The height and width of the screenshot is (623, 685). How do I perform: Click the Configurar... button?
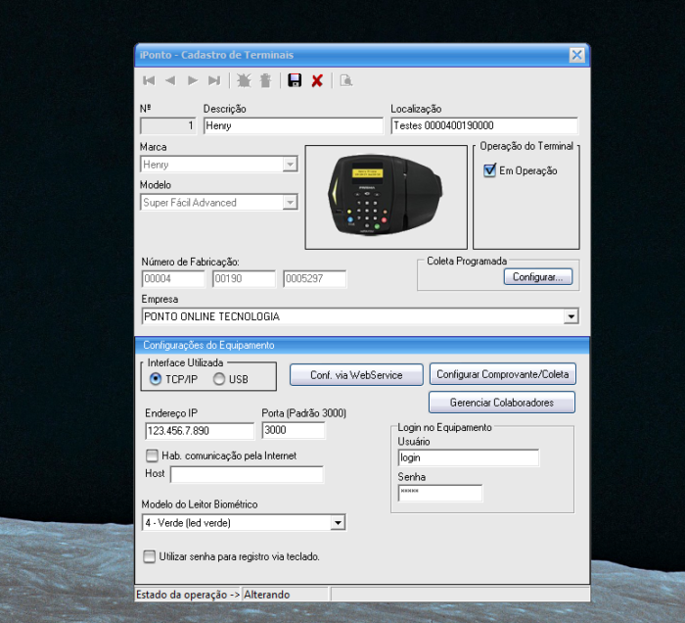point(537,277)
